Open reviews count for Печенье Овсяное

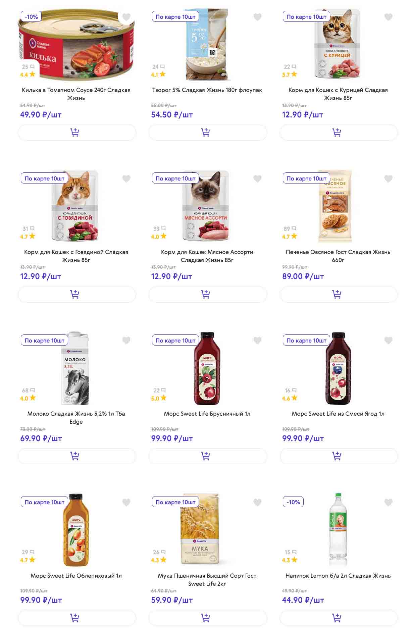[x=290, y=229]
